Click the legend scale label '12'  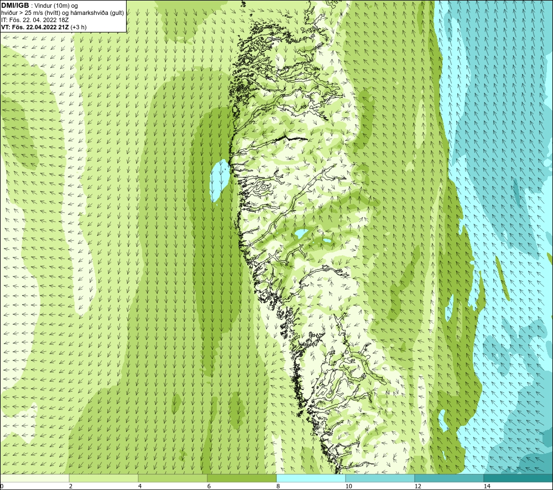[x=418, y=487]
